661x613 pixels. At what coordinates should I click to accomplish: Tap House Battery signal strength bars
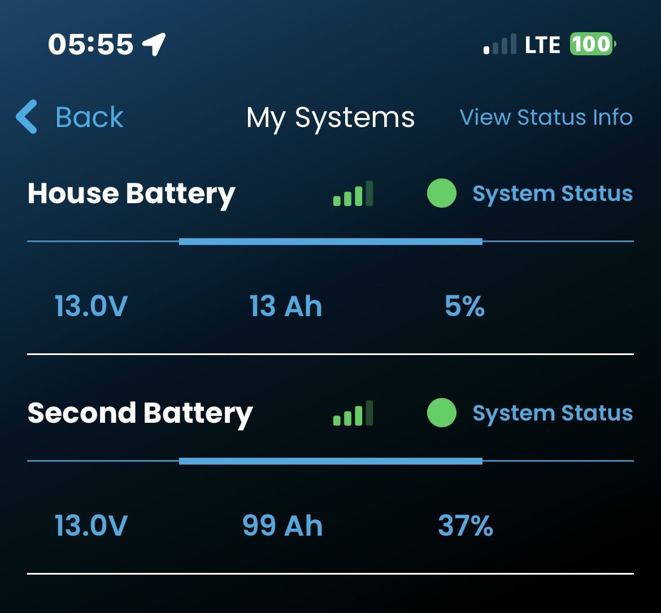(x=353, y=194)
